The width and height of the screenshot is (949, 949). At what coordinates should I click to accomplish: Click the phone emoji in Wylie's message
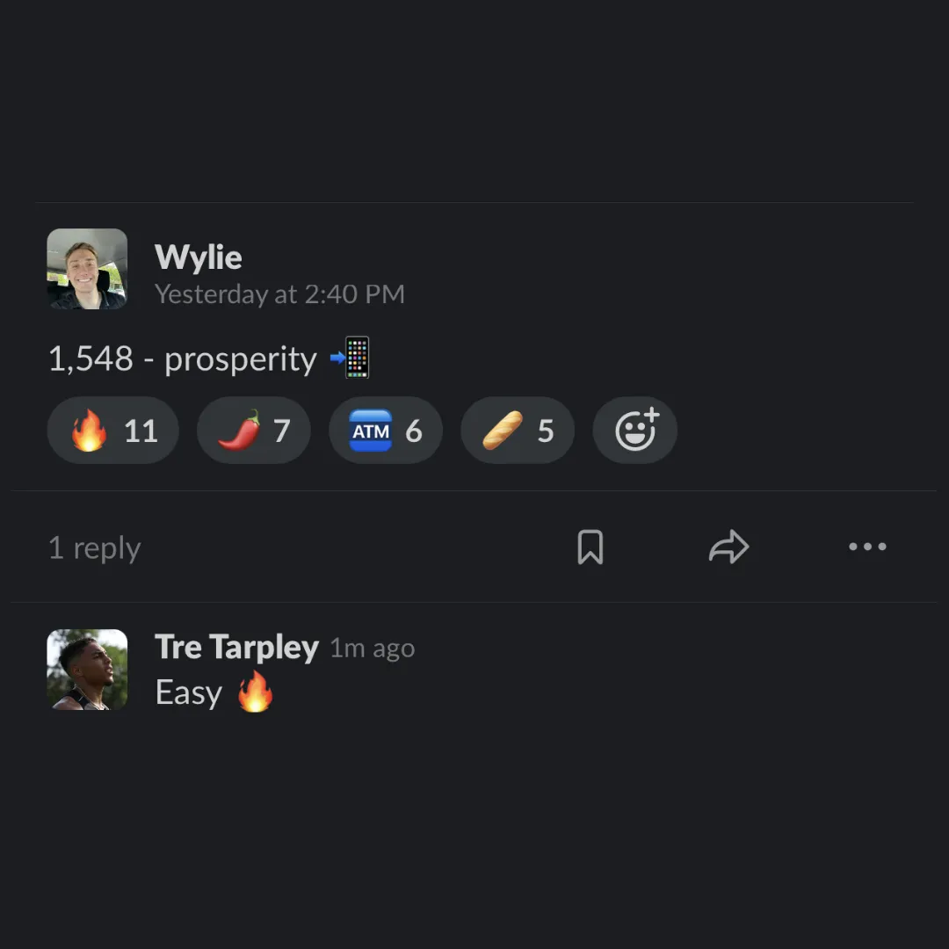tap(351, 357)
